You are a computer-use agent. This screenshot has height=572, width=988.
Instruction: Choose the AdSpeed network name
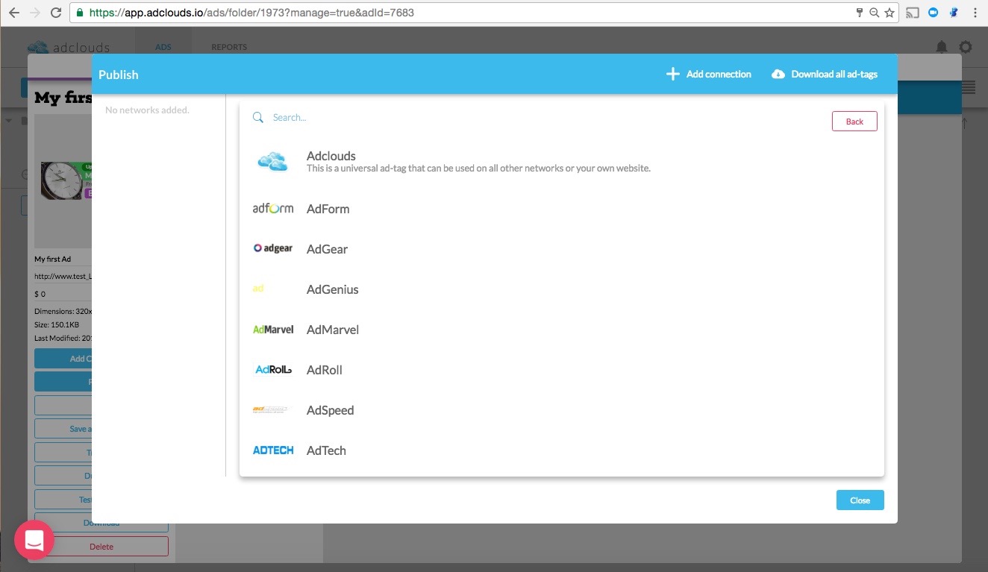tap(331, 410)
